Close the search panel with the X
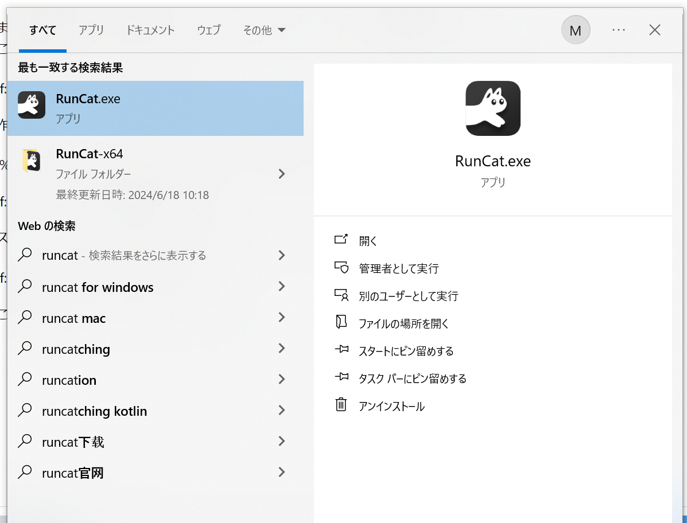Viewport: 687px width, 523px height. [x=655, y=30]
